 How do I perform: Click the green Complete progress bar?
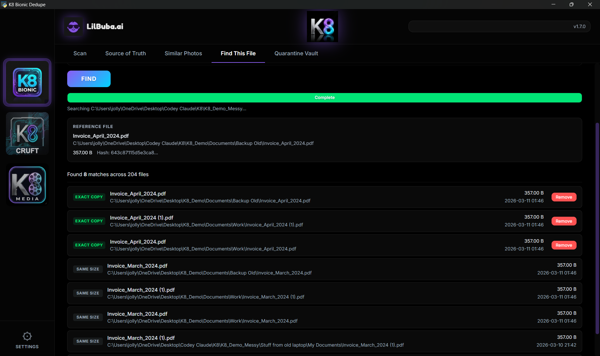click(324, 97)
